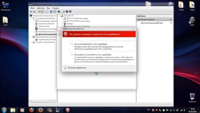Launch the WOT desktop shortcut
200x113 pixels.
pyautogui.click(x=192, y=21)
